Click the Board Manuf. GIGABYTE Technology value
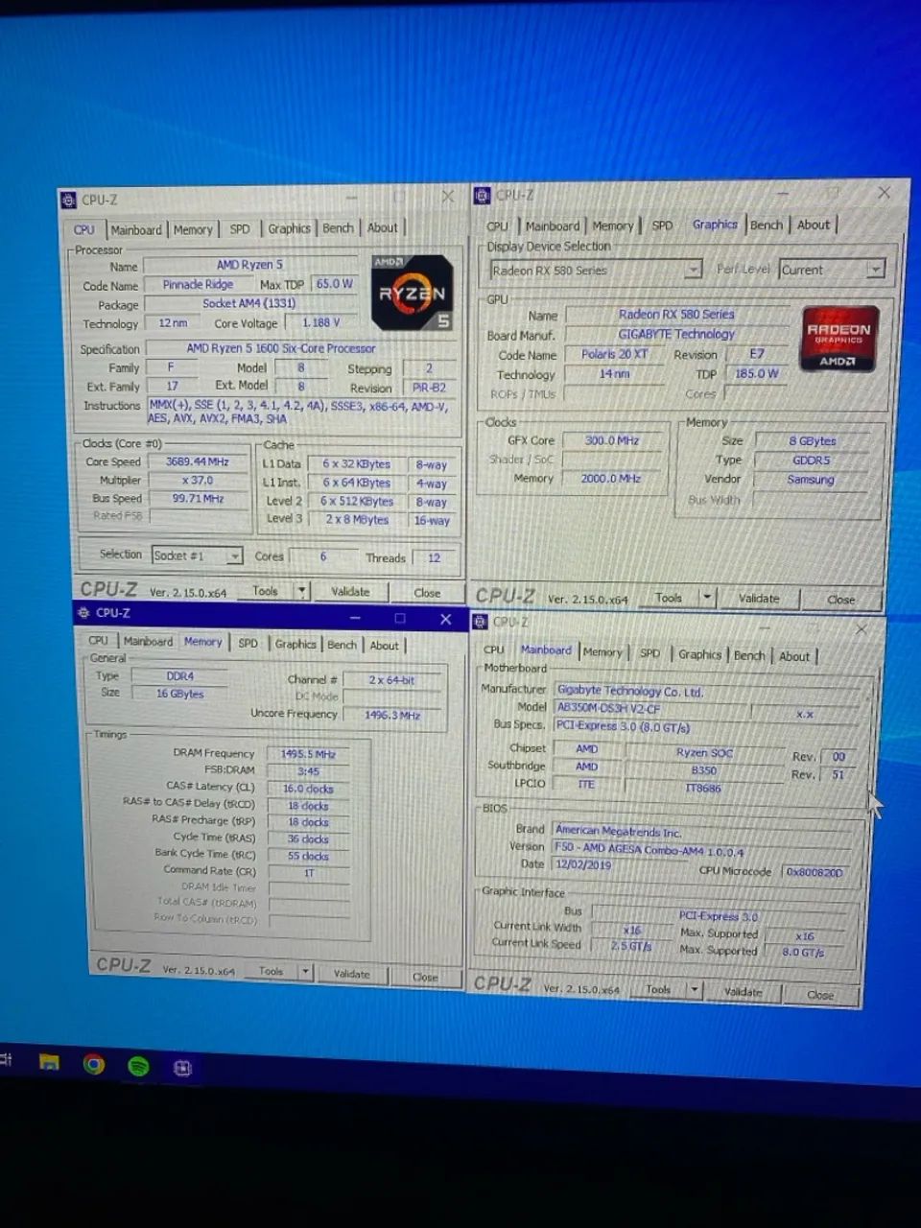 point(676,334)
